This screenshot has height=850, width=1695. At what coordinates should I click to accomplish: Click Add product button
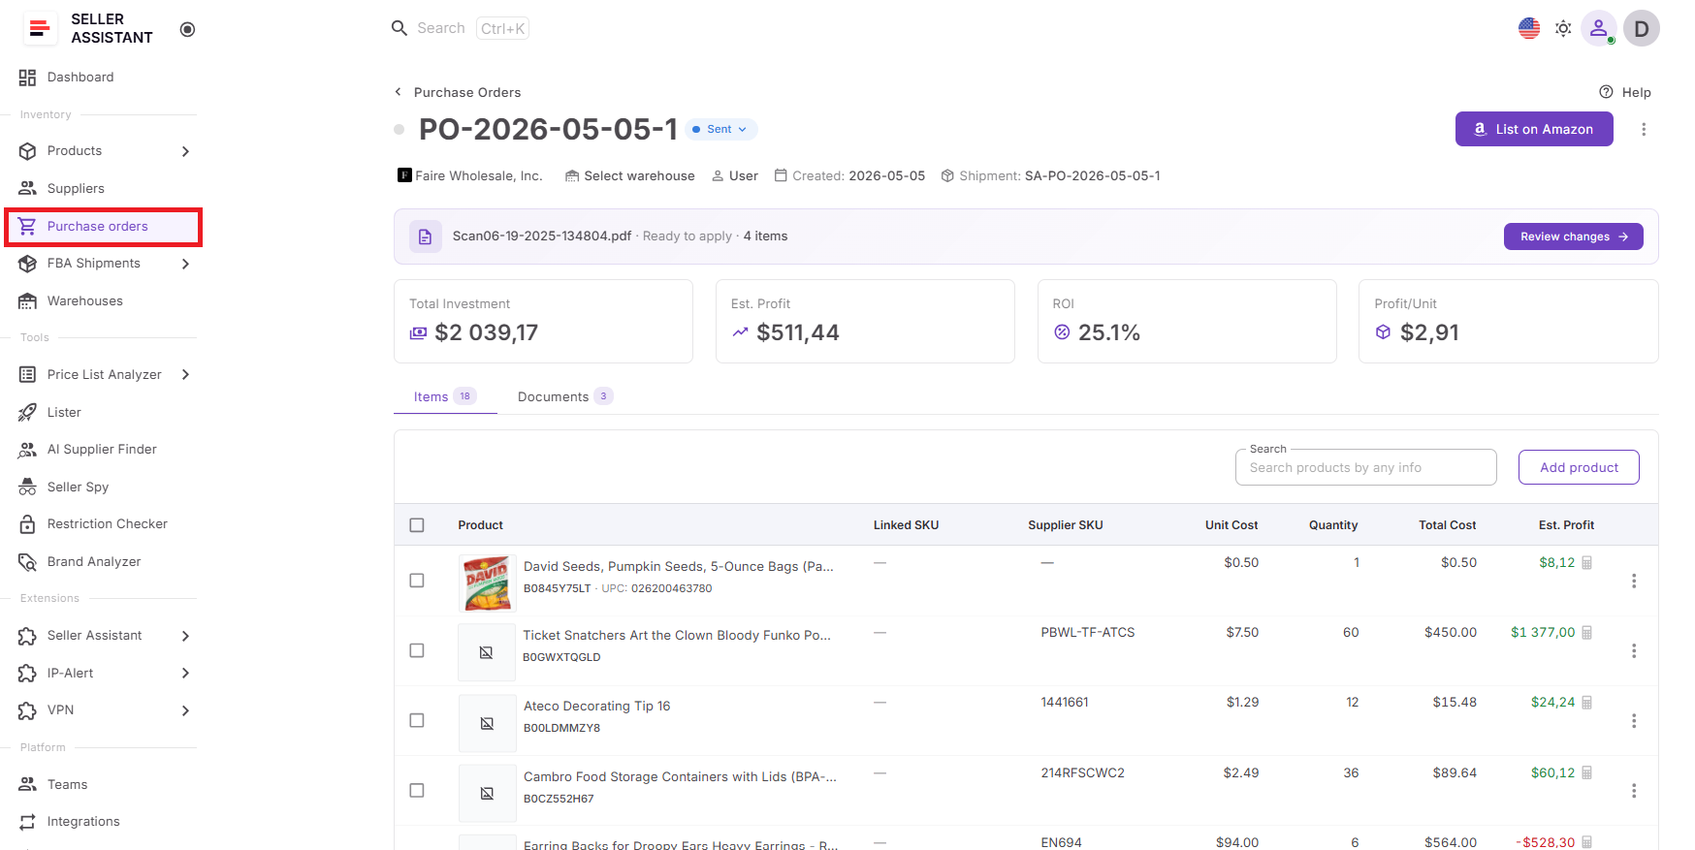pos(1579,467)
